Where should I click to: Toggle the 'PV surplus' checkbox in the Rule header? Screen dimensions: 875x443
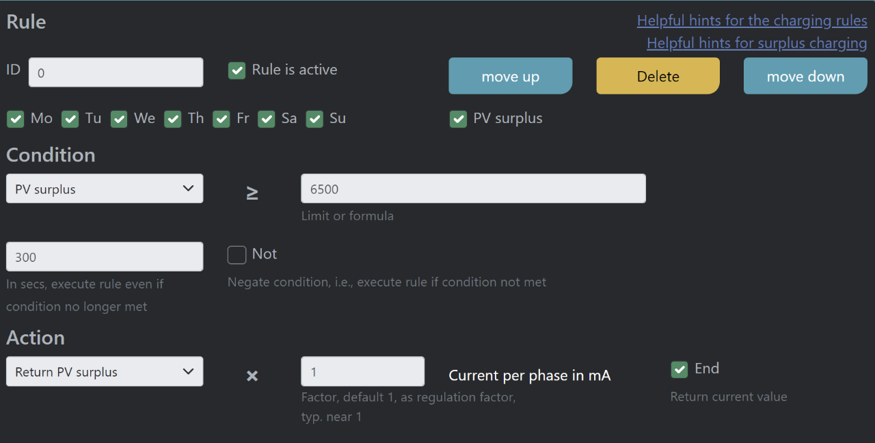(458, 119)
